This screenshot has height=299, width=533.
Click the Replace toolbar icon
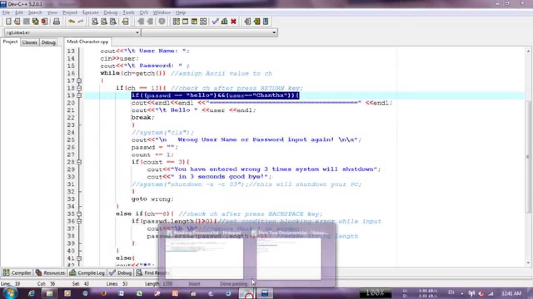104,22
